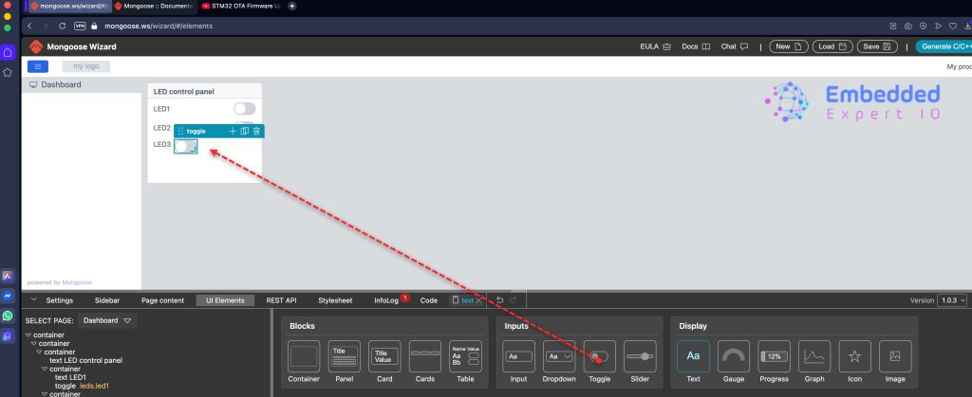The image size is (972, 397).
Task: Open the Stylesheet tab
Action: click(x=335, y=300)
